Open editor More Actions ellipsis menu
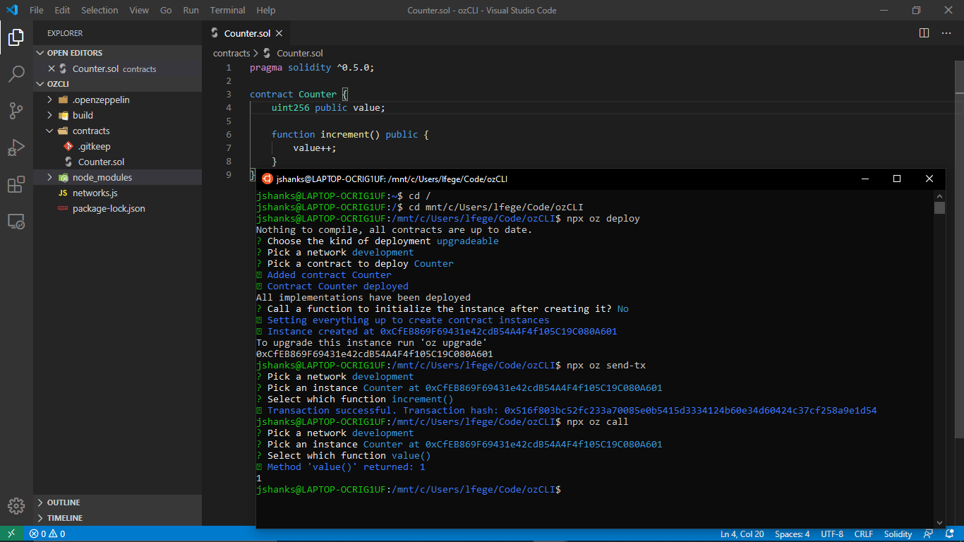The image size is (964, 542). pyautogui.click(x=946, y=33)
